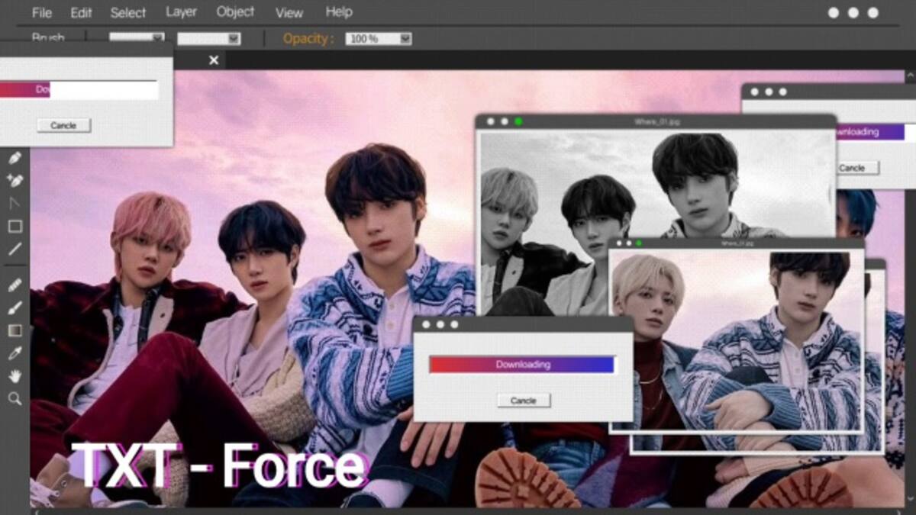Viewport: 916px width, 515px height.
Task: Click Cancle in the center Downloading dialog
Action: click(524, 401)
